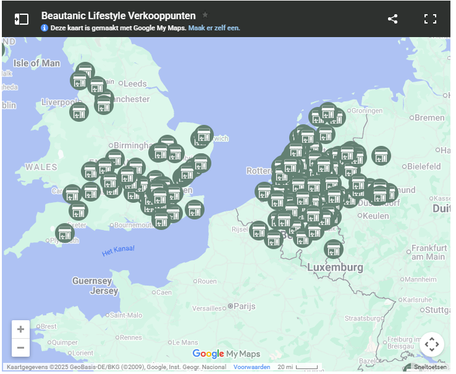456x374 pixels.
Task: Open the 'Maak er zelf een' link
Action: point(214,28)
